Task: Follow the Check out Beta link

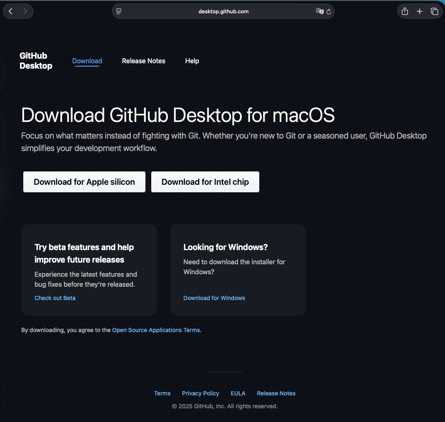Action: [x=55, y=298]
